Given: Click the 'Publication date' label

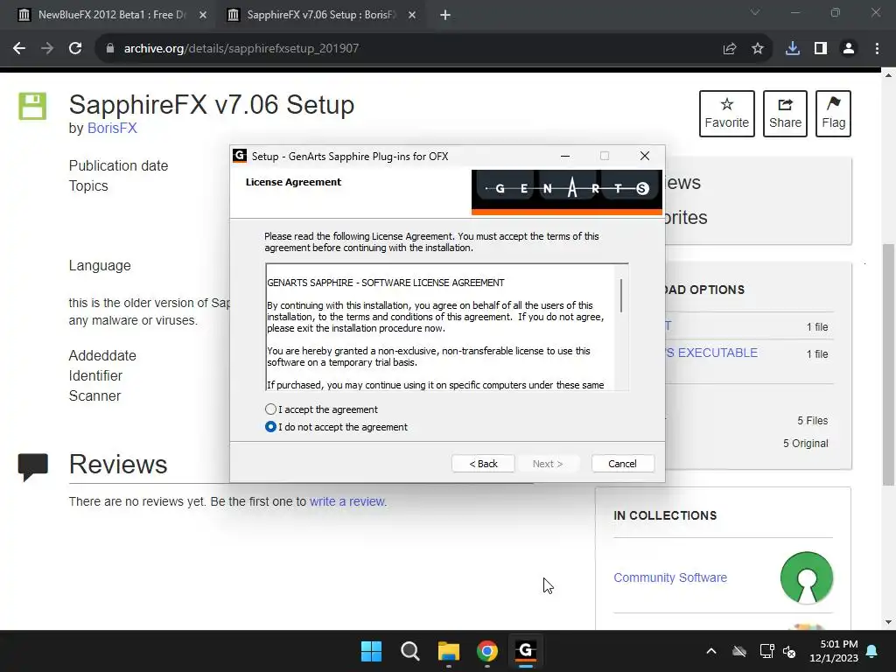Looking at the screenshot, I should coord(118,165).
